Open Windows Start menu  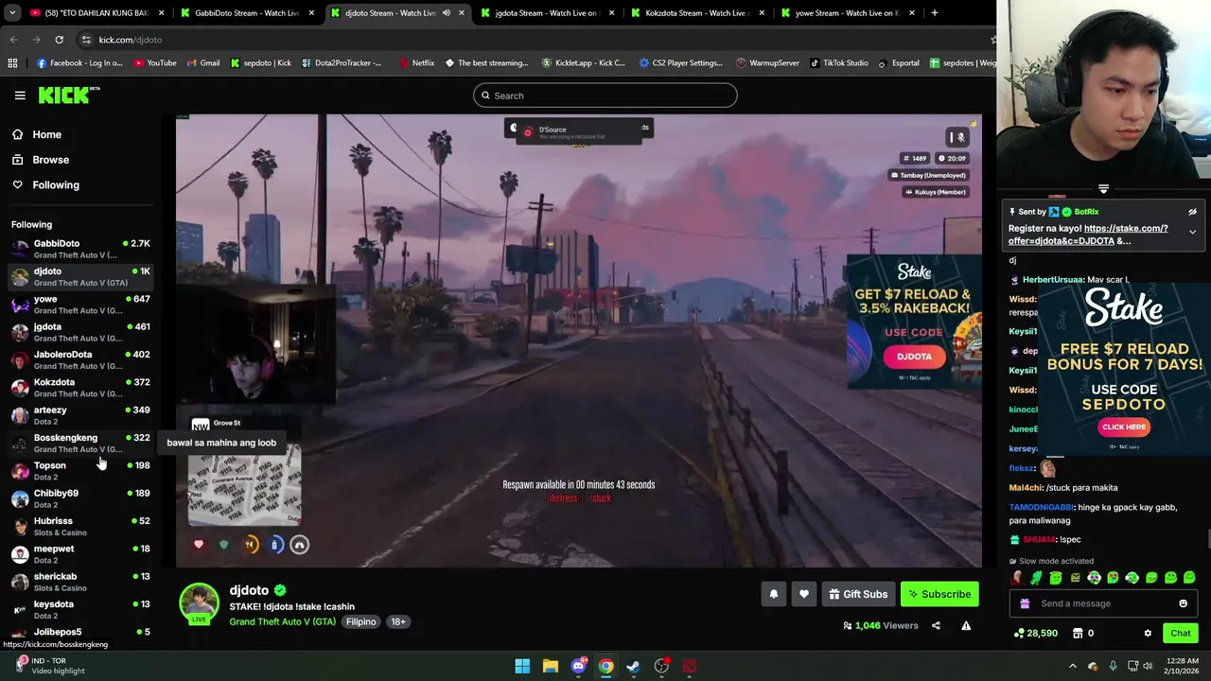pos(522,666)
